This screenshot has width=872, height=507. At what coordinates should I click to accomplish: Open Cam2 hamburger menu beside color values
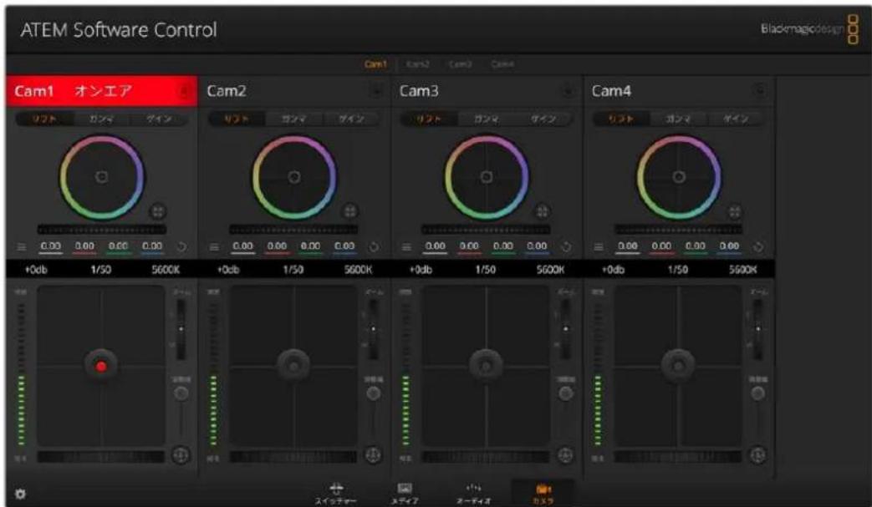pos(214,247)
